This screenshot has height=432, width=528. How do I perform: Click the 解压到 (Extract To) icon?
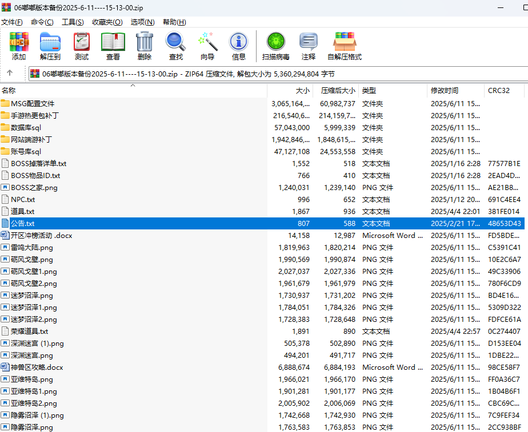click(50, 46)
